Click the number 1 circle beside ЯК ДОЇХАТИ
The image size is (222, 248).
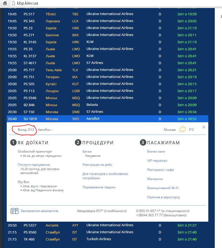tap(13, 143)
